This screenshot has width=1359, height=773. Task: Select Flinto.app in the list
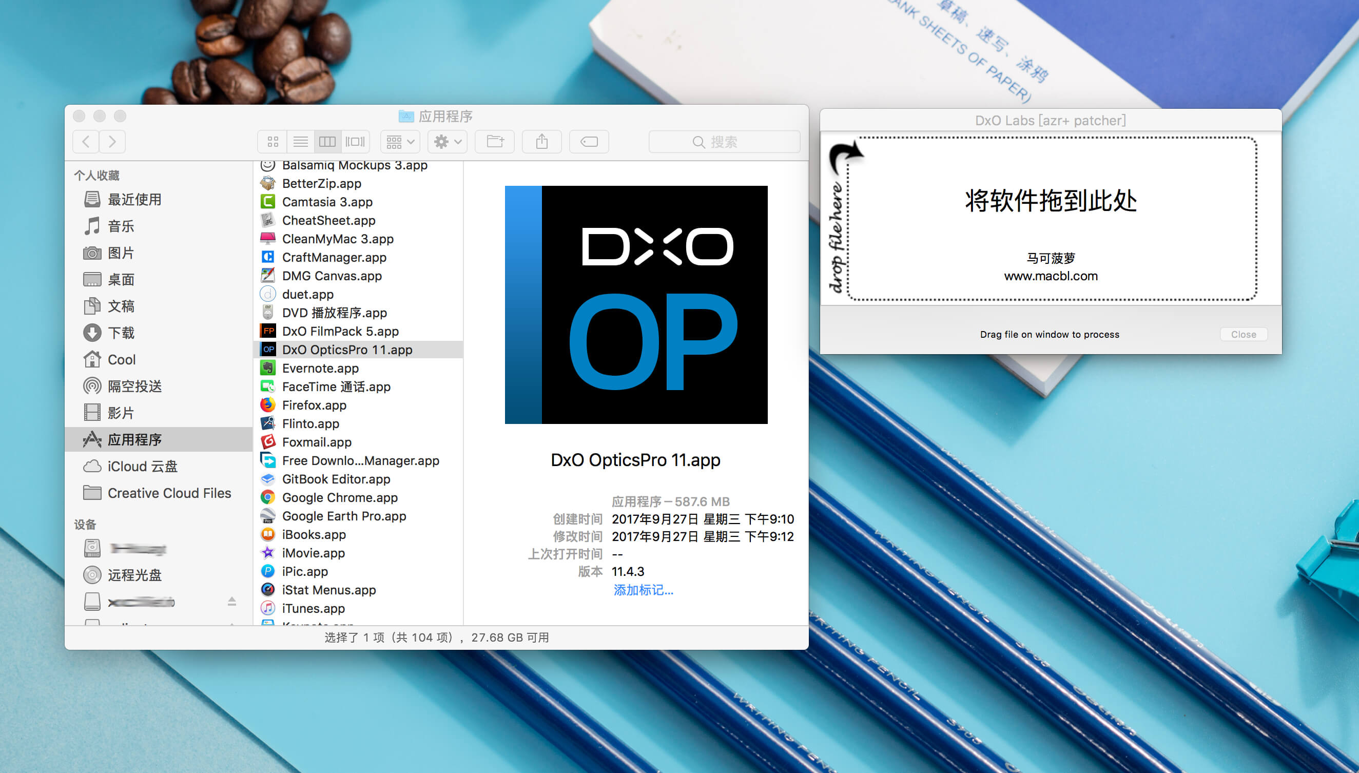coord(359,423)
